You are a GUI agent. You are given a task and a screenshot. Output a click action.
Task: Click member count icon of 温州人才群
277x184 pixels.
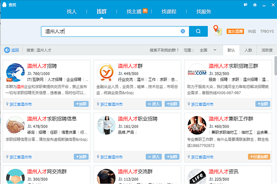(120, 73)
